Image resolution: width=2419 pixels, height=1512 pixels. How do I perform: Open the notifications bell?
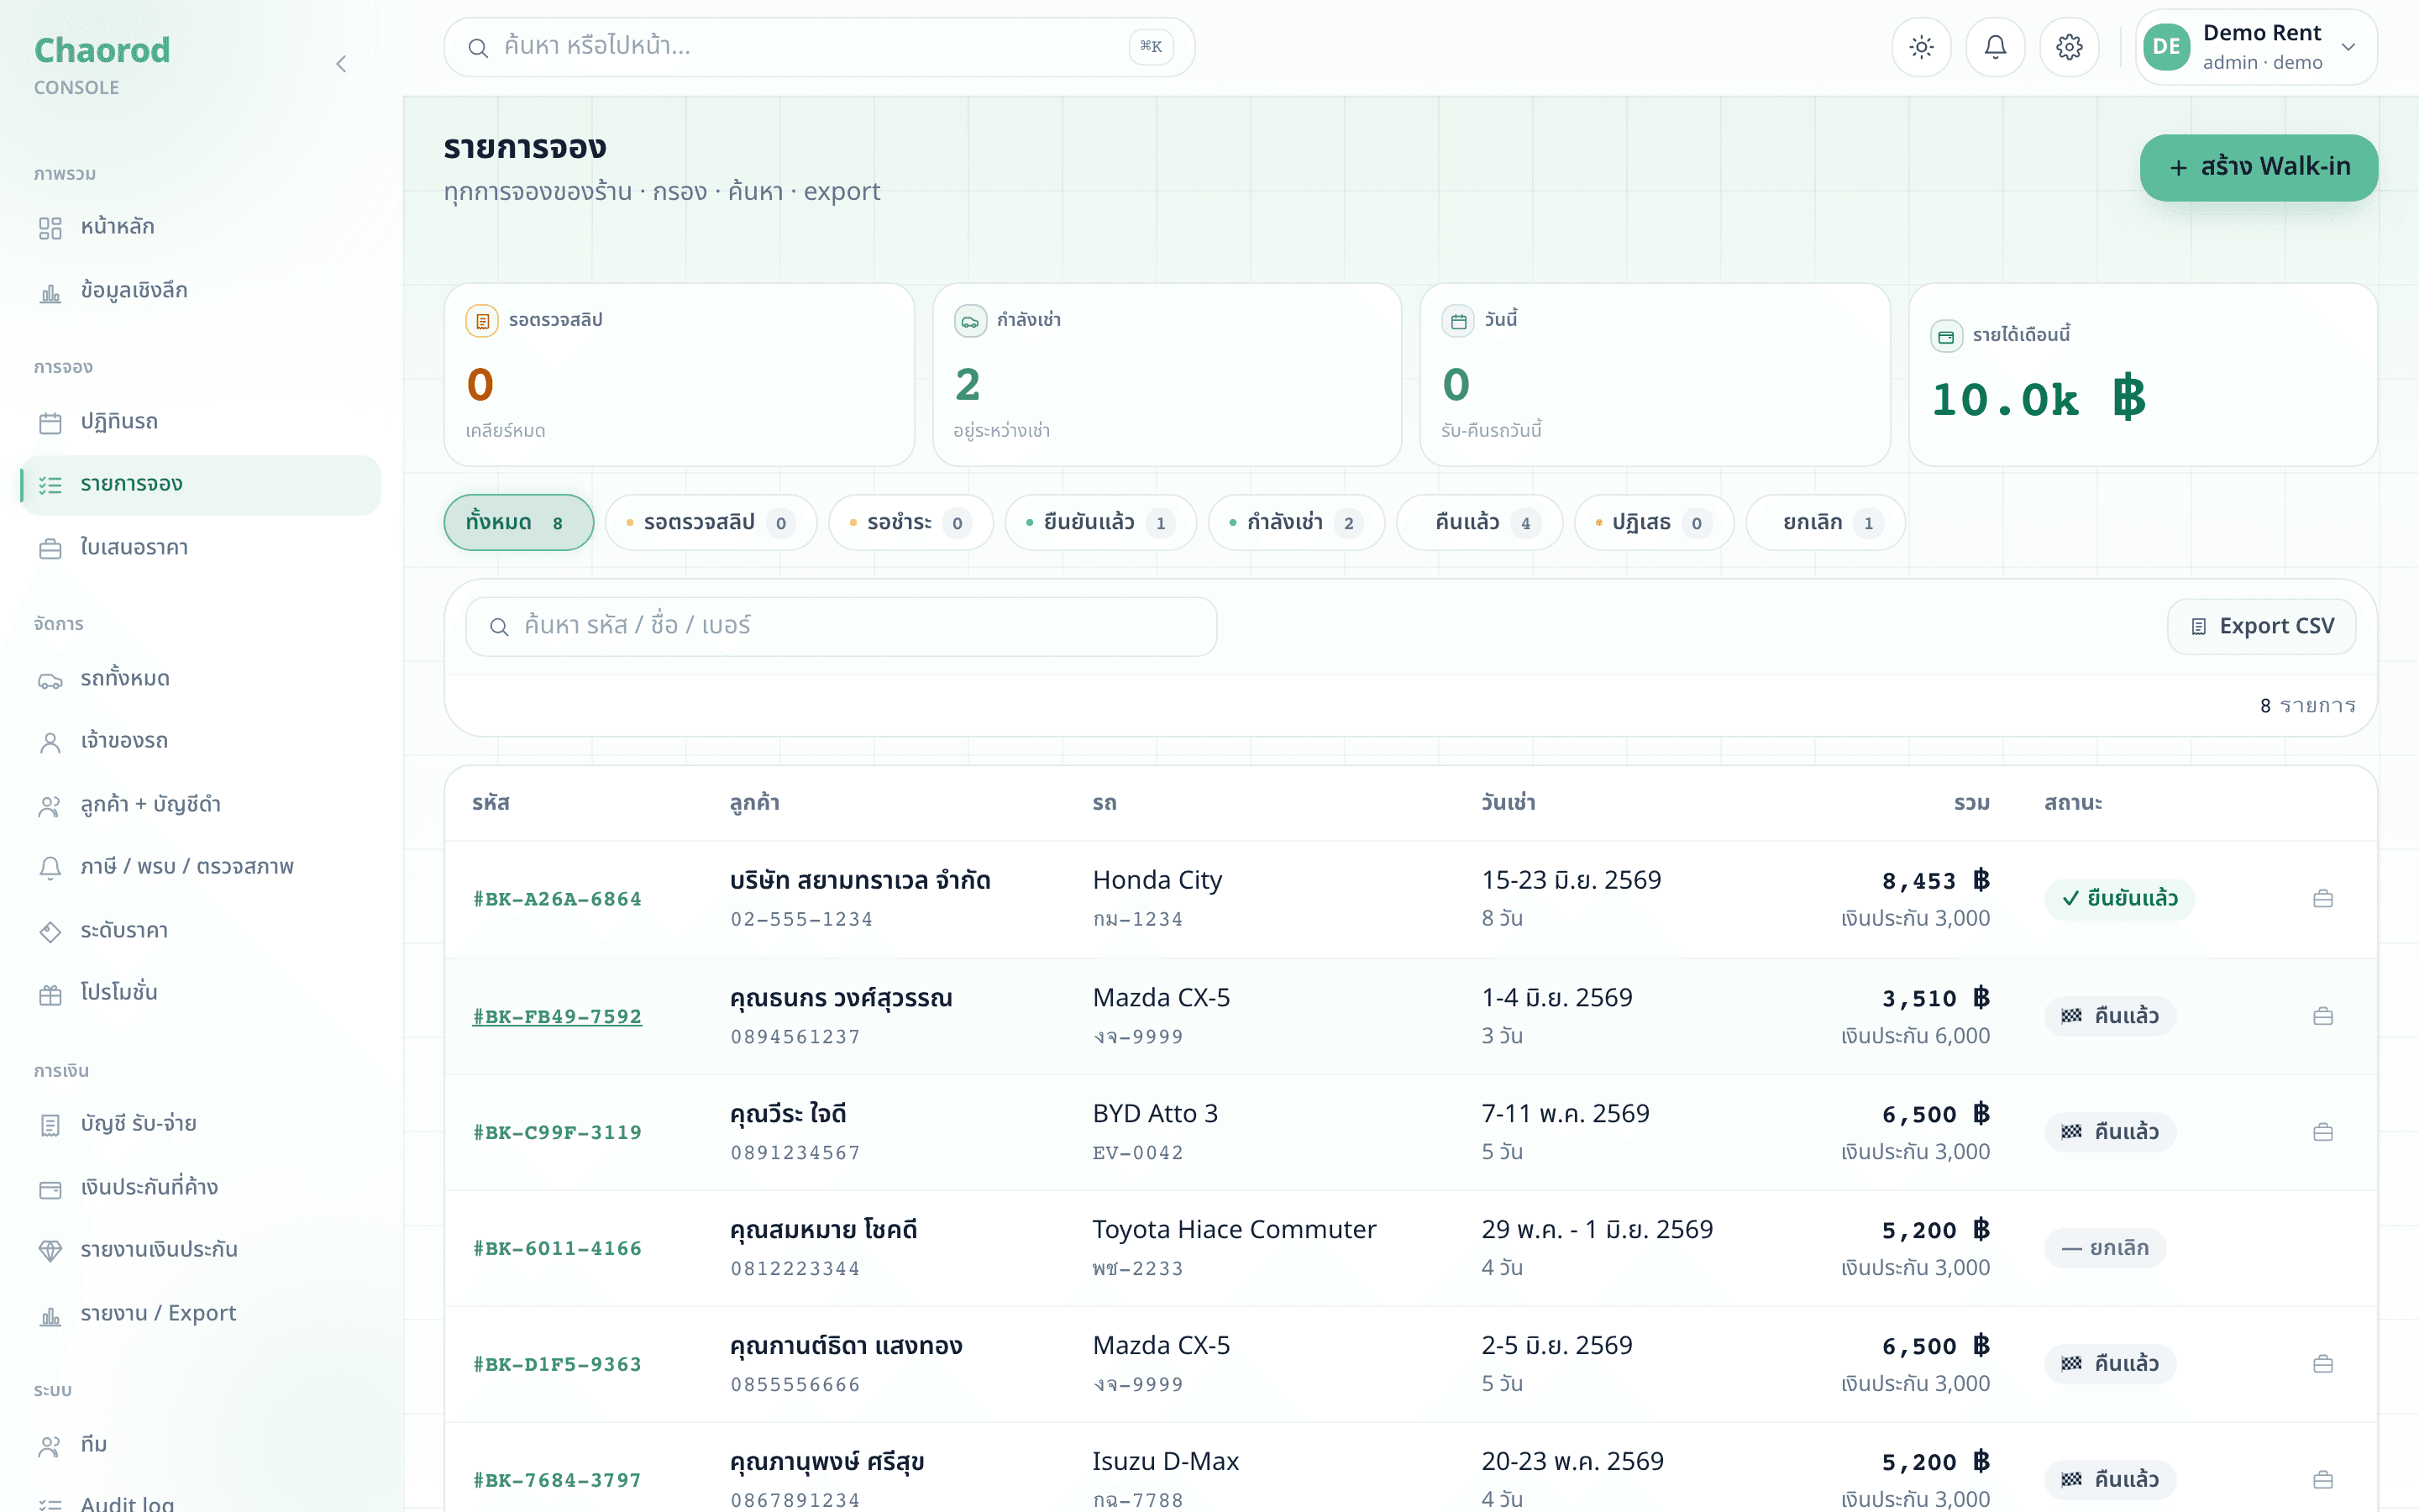tap(1995, 47)
